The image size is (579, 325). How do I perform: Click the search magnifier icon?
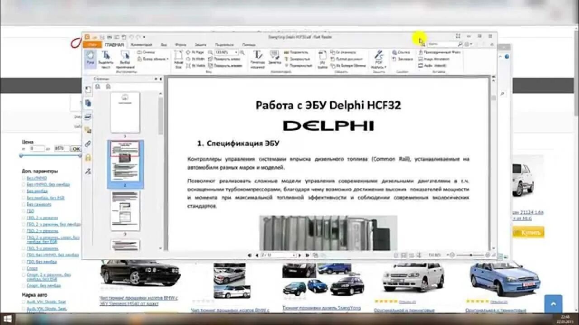(x=460, y=44)
